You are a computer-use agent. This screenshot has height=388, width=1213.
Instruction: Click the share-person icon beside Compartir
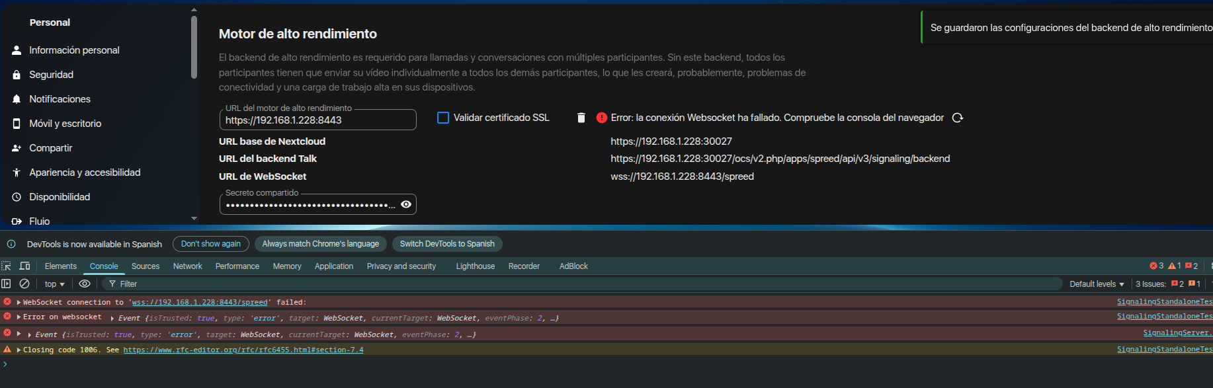tap(17, 148)
